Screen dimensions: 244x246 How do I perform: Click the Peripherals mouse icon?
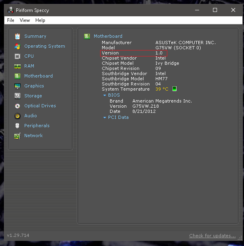17,126
